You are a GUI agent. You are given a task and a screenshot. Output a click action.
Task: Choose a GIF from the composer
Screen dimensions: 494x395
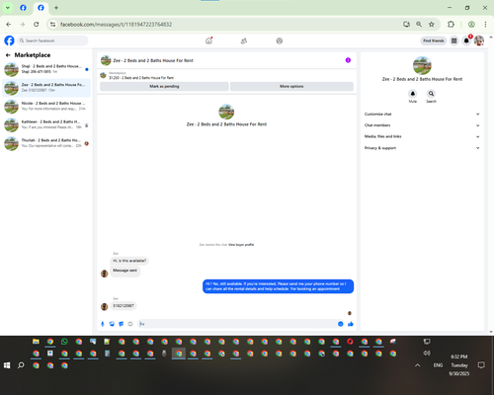(x=130, y=324)
